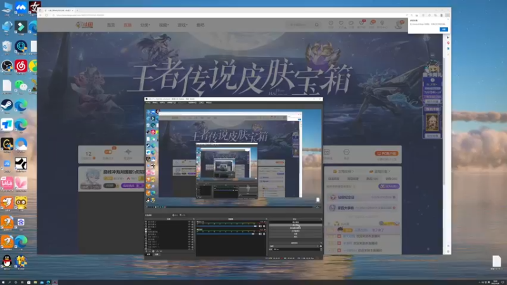The image size is (507, 285).
Task: Launch the OBS Studio desktop shortcut
Action: pyautogui.click(x=7, y=66)
